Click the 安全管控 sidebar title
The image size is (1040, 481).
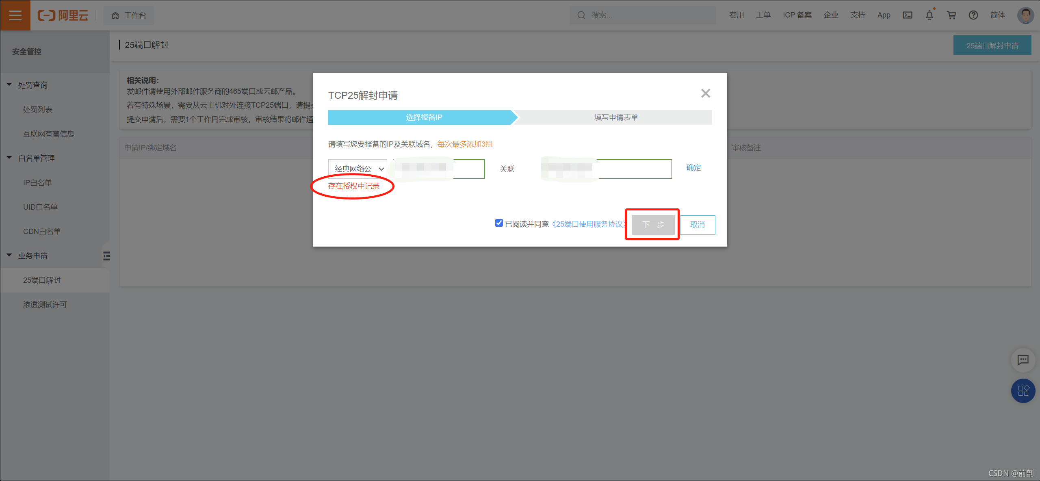click(x=27, y=52)
